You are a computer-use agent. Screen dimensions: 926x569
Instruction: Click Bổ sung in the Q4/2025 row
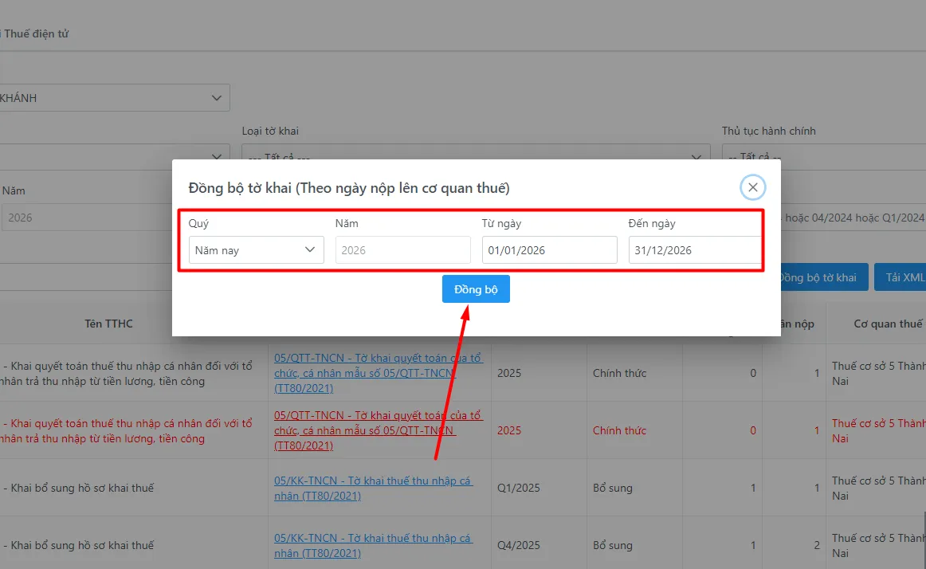(x=612, y=545)
